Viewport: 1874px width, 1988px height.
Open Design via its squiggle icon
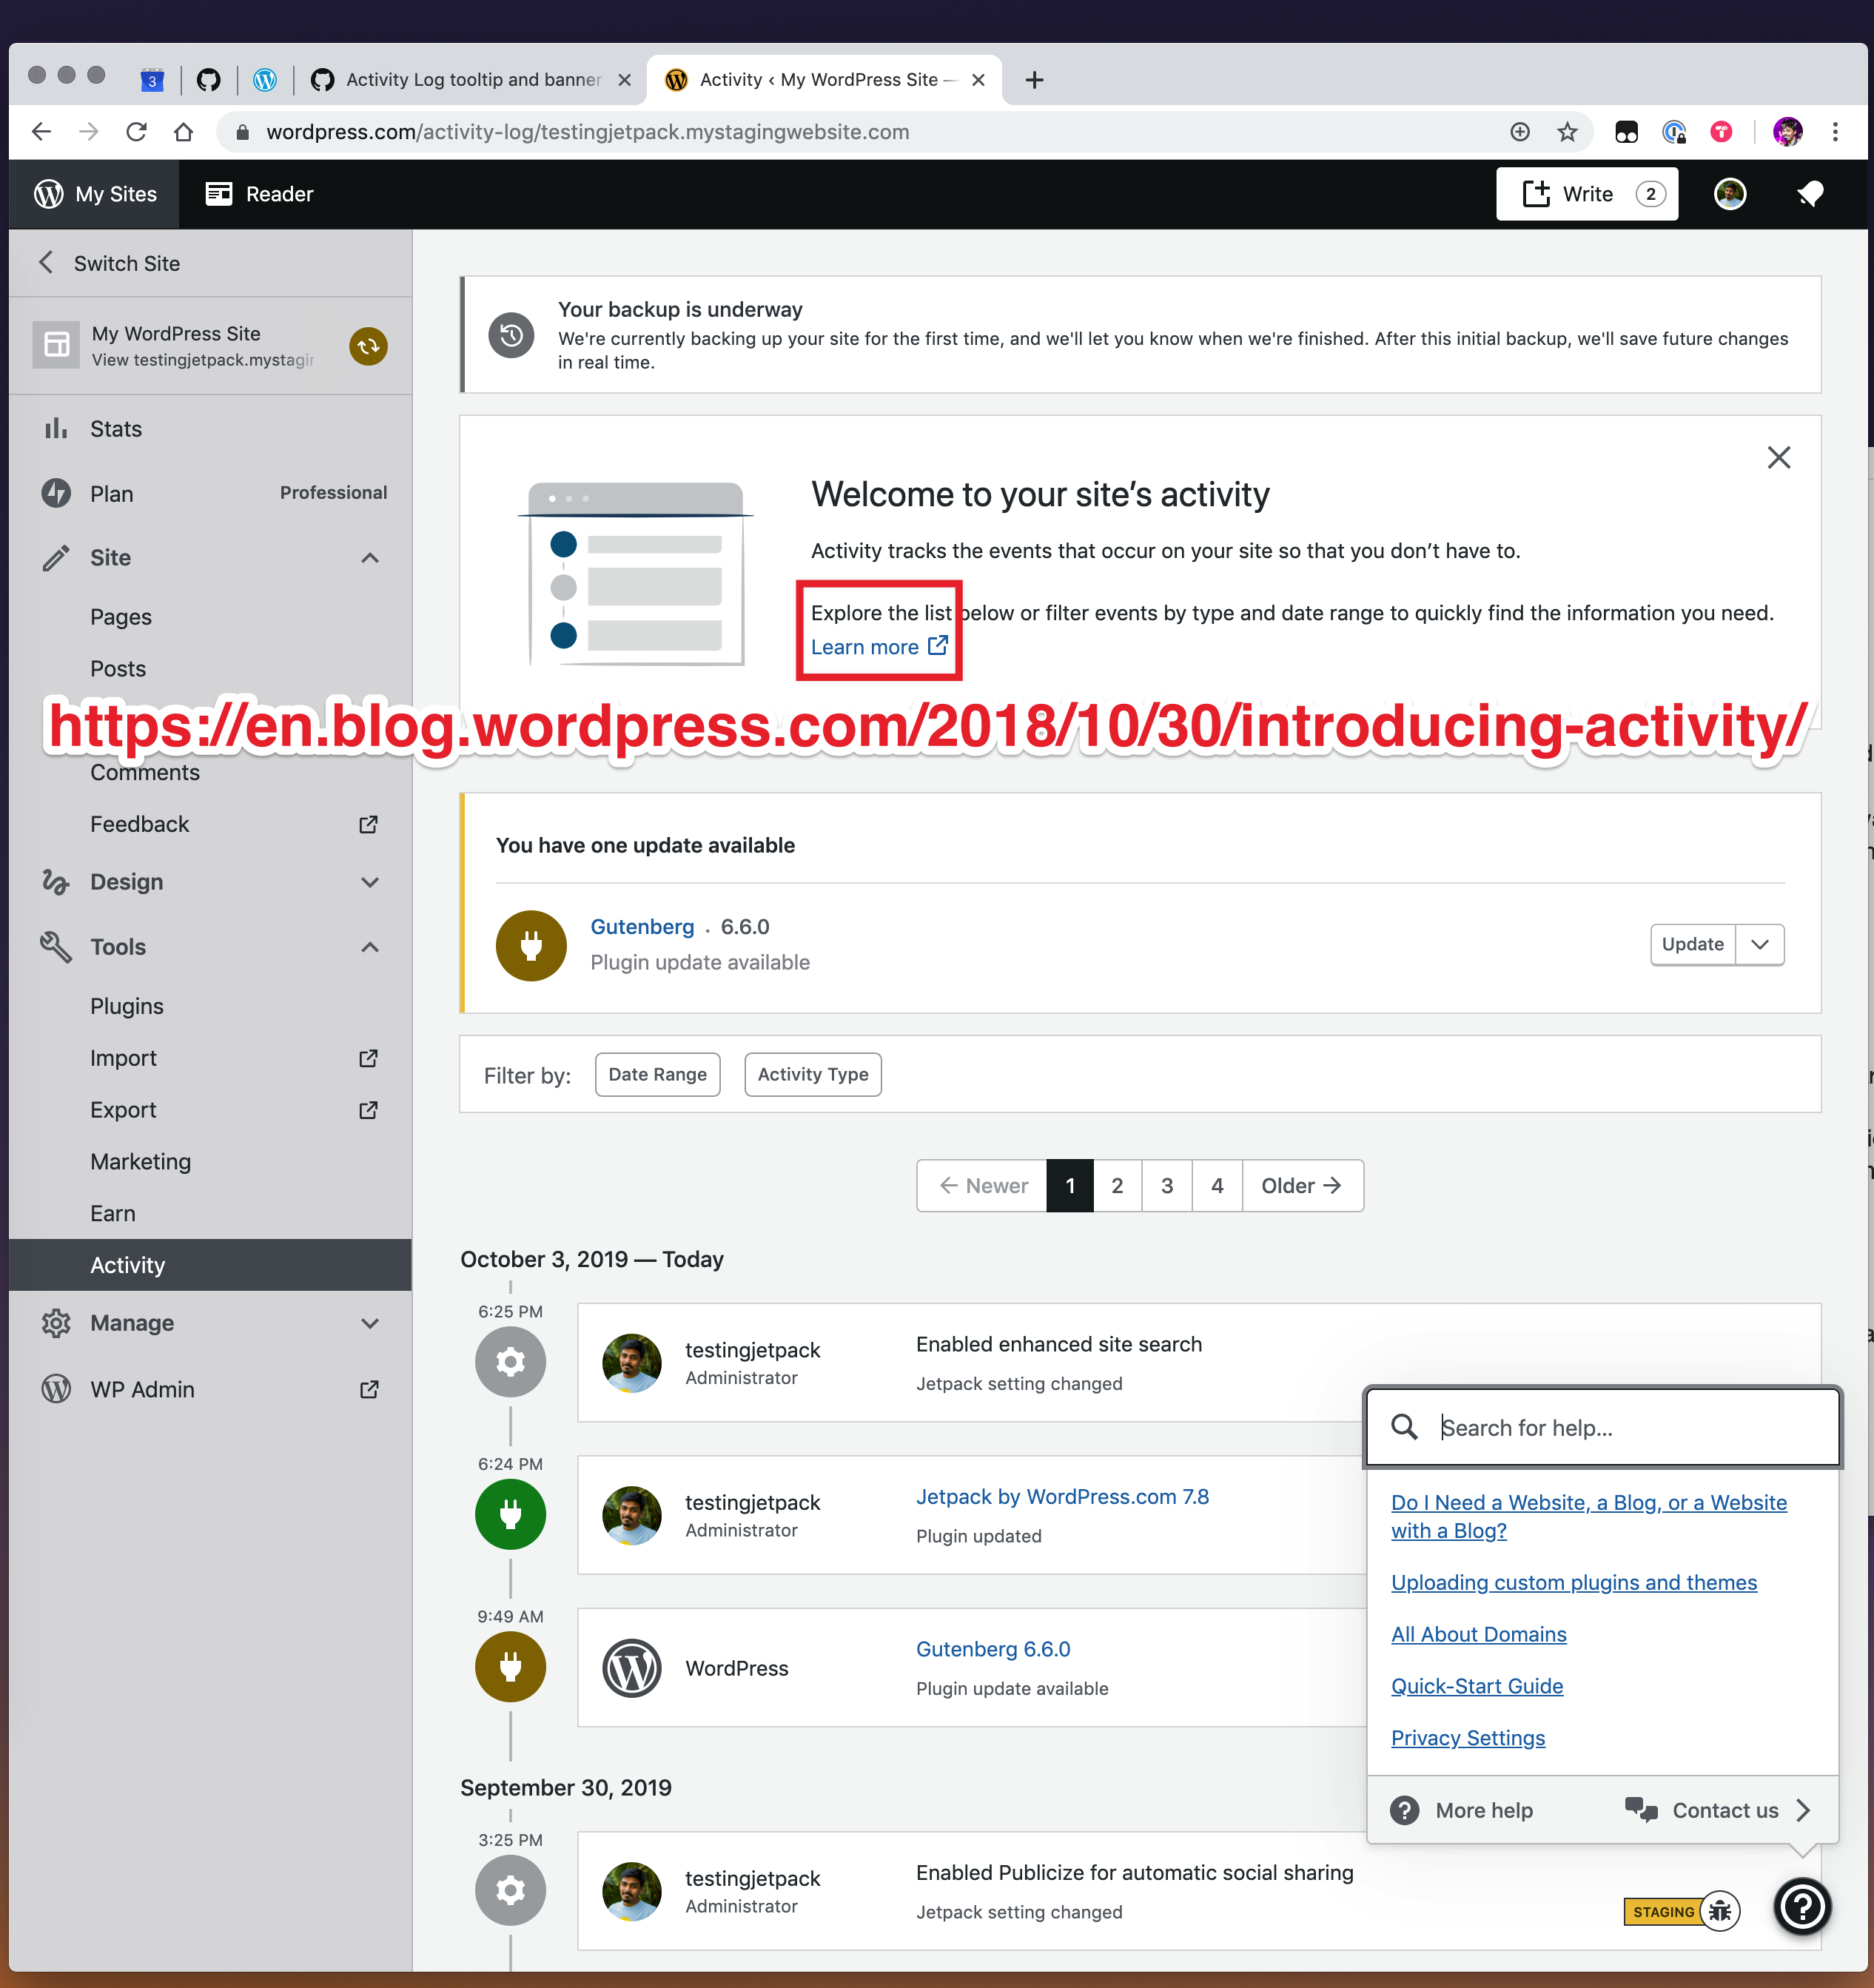click(57, 881)
